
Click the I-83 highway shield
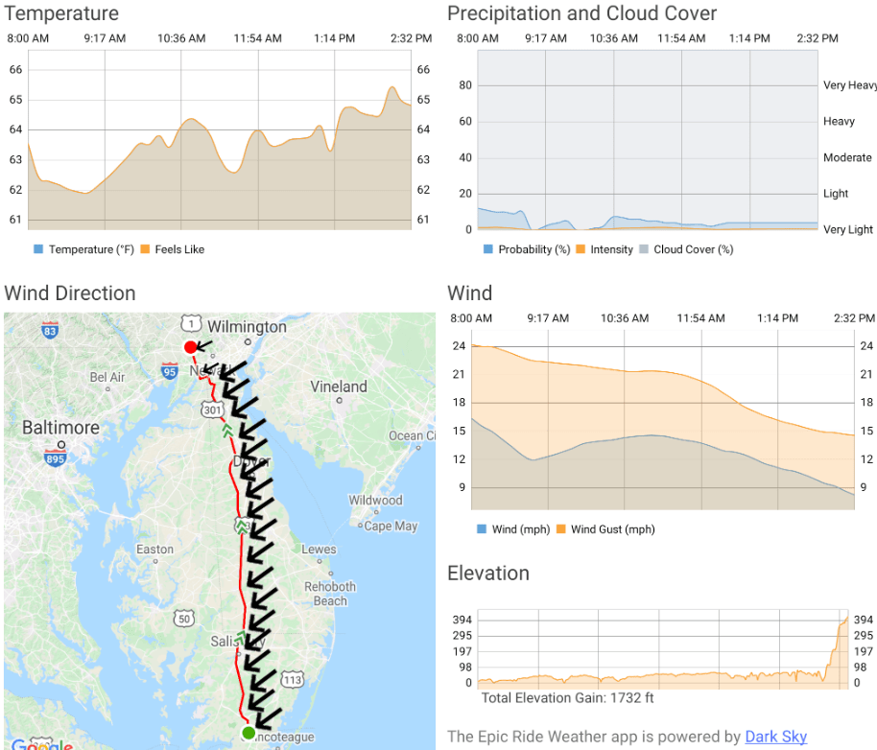click(50, 331)
